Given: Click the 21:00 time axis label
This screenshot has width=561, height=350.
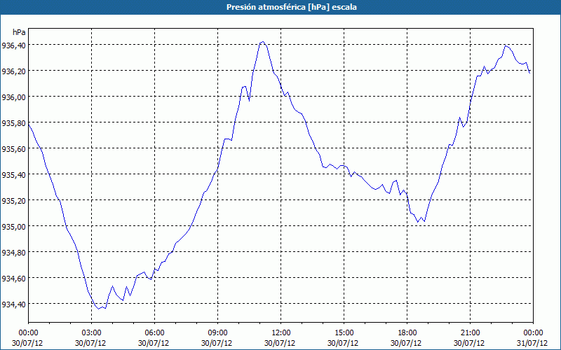Looking at the screenshot, I should 470,332.
